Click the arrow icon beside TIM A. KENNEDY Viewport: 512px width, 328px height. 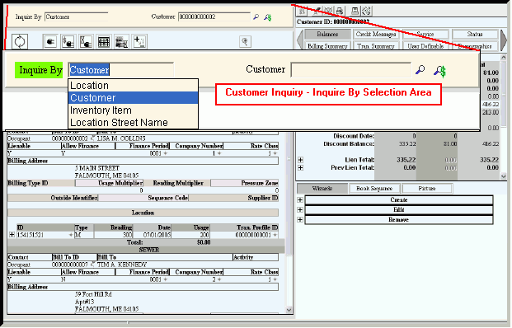pyautogui.click(x=92, y=265)
